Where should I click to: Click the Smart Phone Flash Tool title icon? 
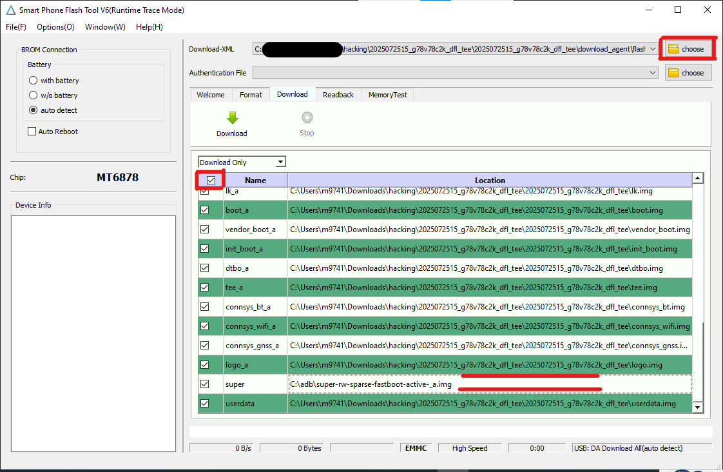tap(10, 10)
